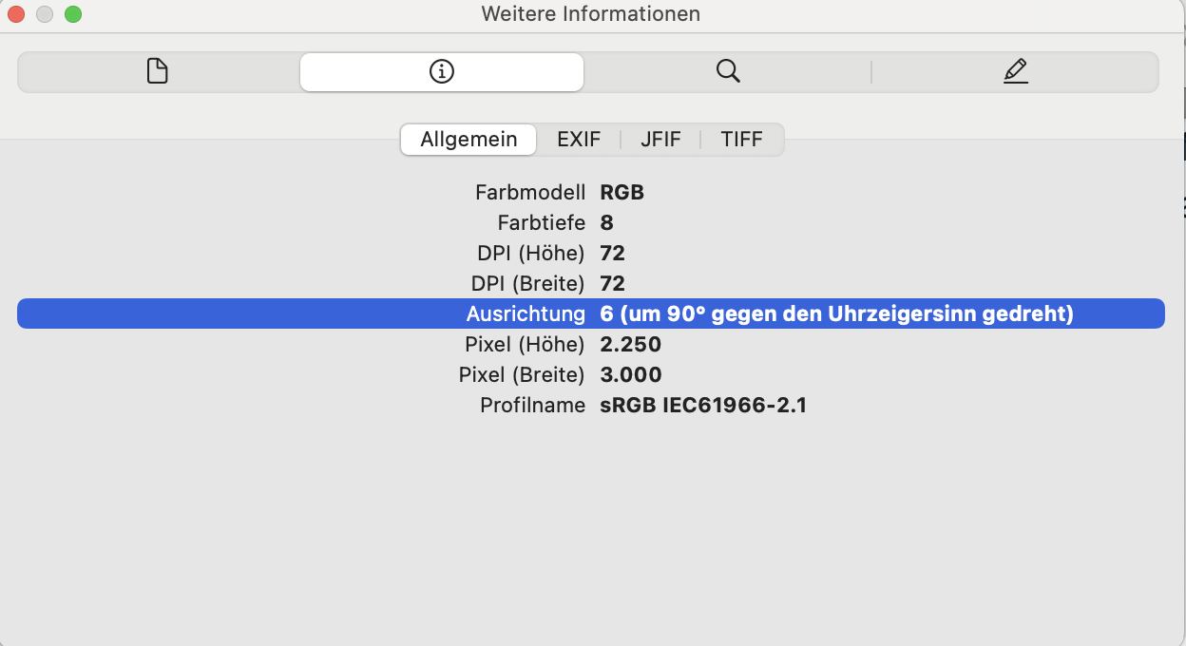
Task: Open the EXIF tab
Action: click(579, 140)
